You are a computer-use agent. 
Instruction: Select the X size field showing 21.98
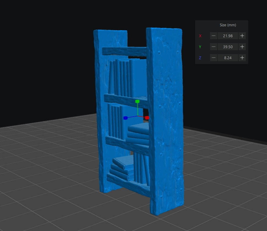click(x=228, y=36)
